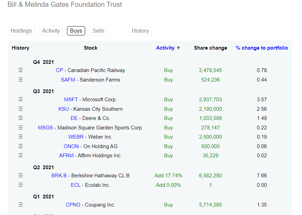The image size is (302, 215).
Task: Open history icon for Canadian Pacific Railway row
Action: tap(20, 70)
